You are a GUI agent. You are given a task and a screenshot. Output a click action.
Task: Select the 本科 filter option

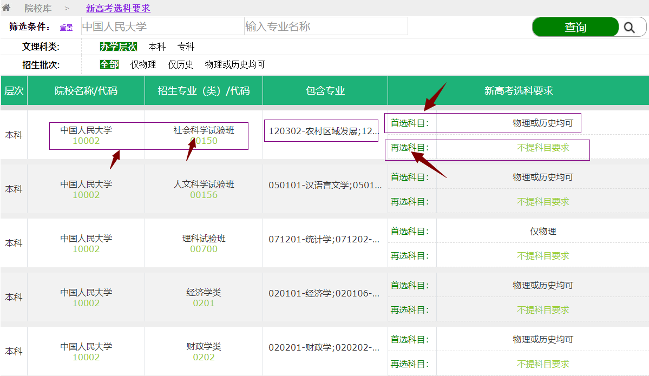(157, 47)
